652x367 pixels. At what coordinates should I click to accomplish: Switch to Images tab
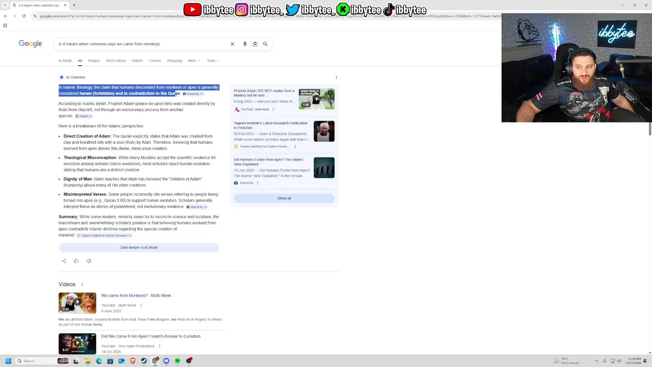coord(94,61)
